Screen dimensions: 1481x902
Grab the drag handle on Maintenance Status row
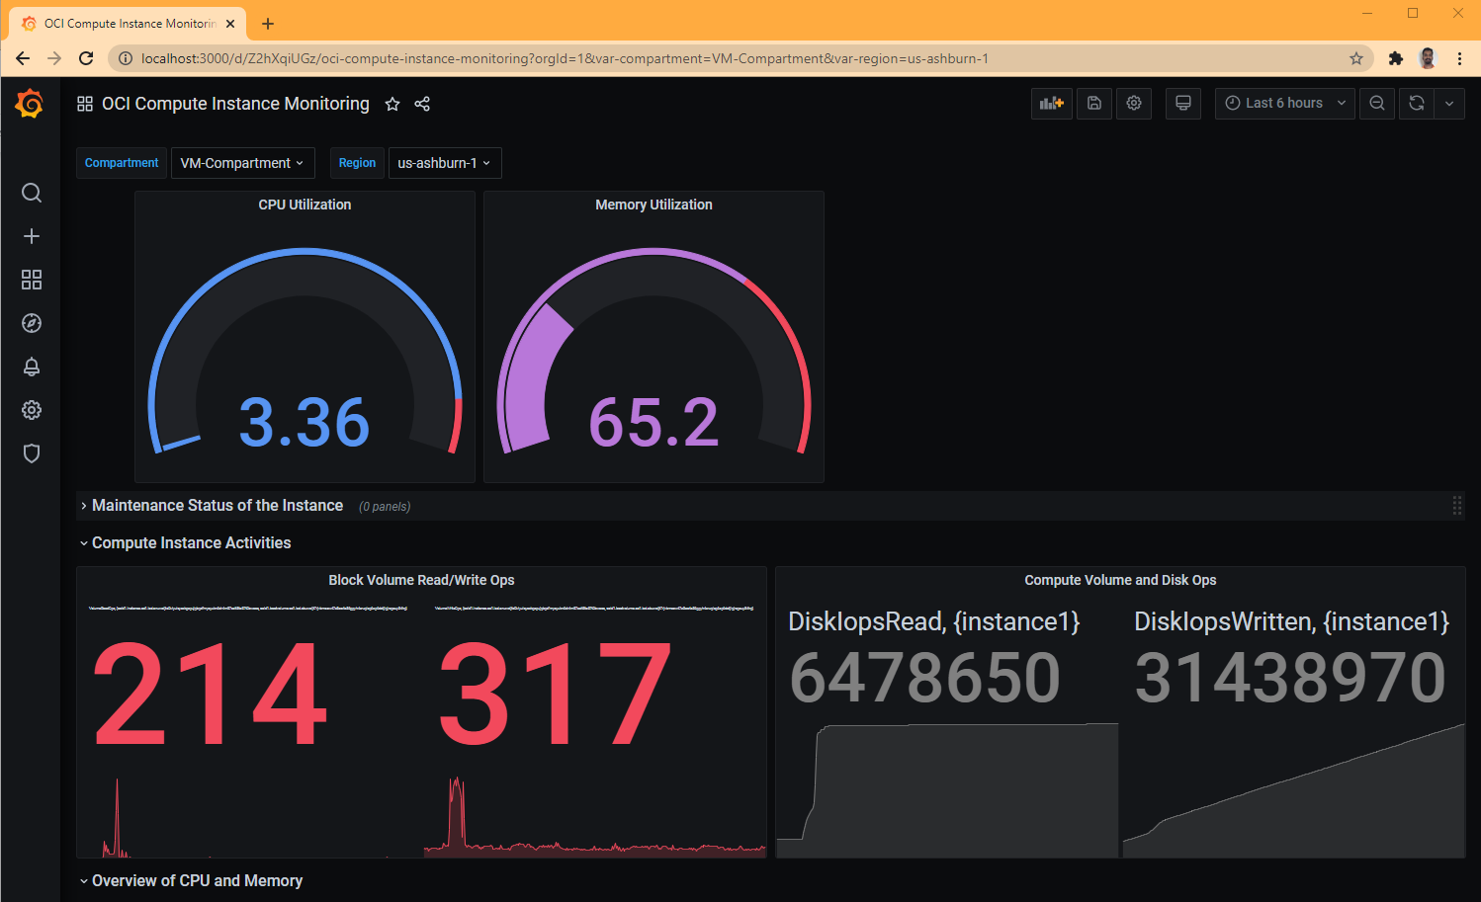[x=1456, y=506]
